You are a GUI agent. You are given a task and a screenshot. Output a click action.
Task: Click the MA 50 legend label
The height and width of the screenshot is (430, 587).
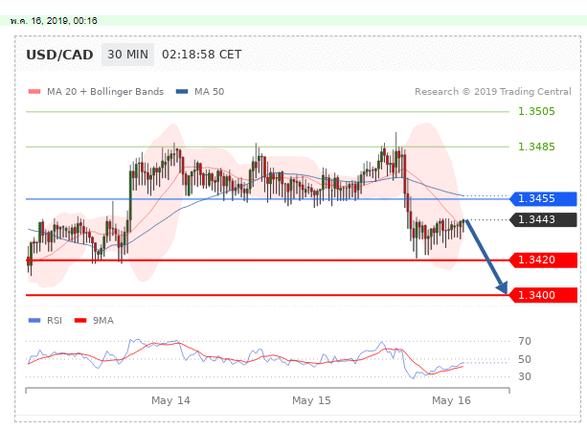pos(210,92)
